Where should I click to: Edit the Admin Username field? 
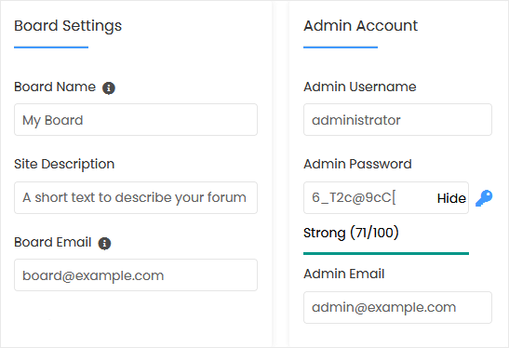click(x=397, y=120)
